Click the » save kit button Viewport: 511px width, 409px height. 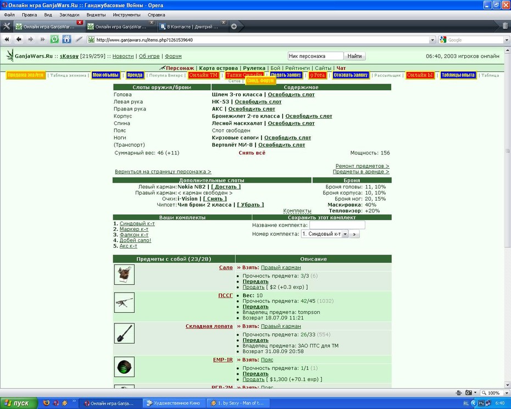tap(354, 234)
